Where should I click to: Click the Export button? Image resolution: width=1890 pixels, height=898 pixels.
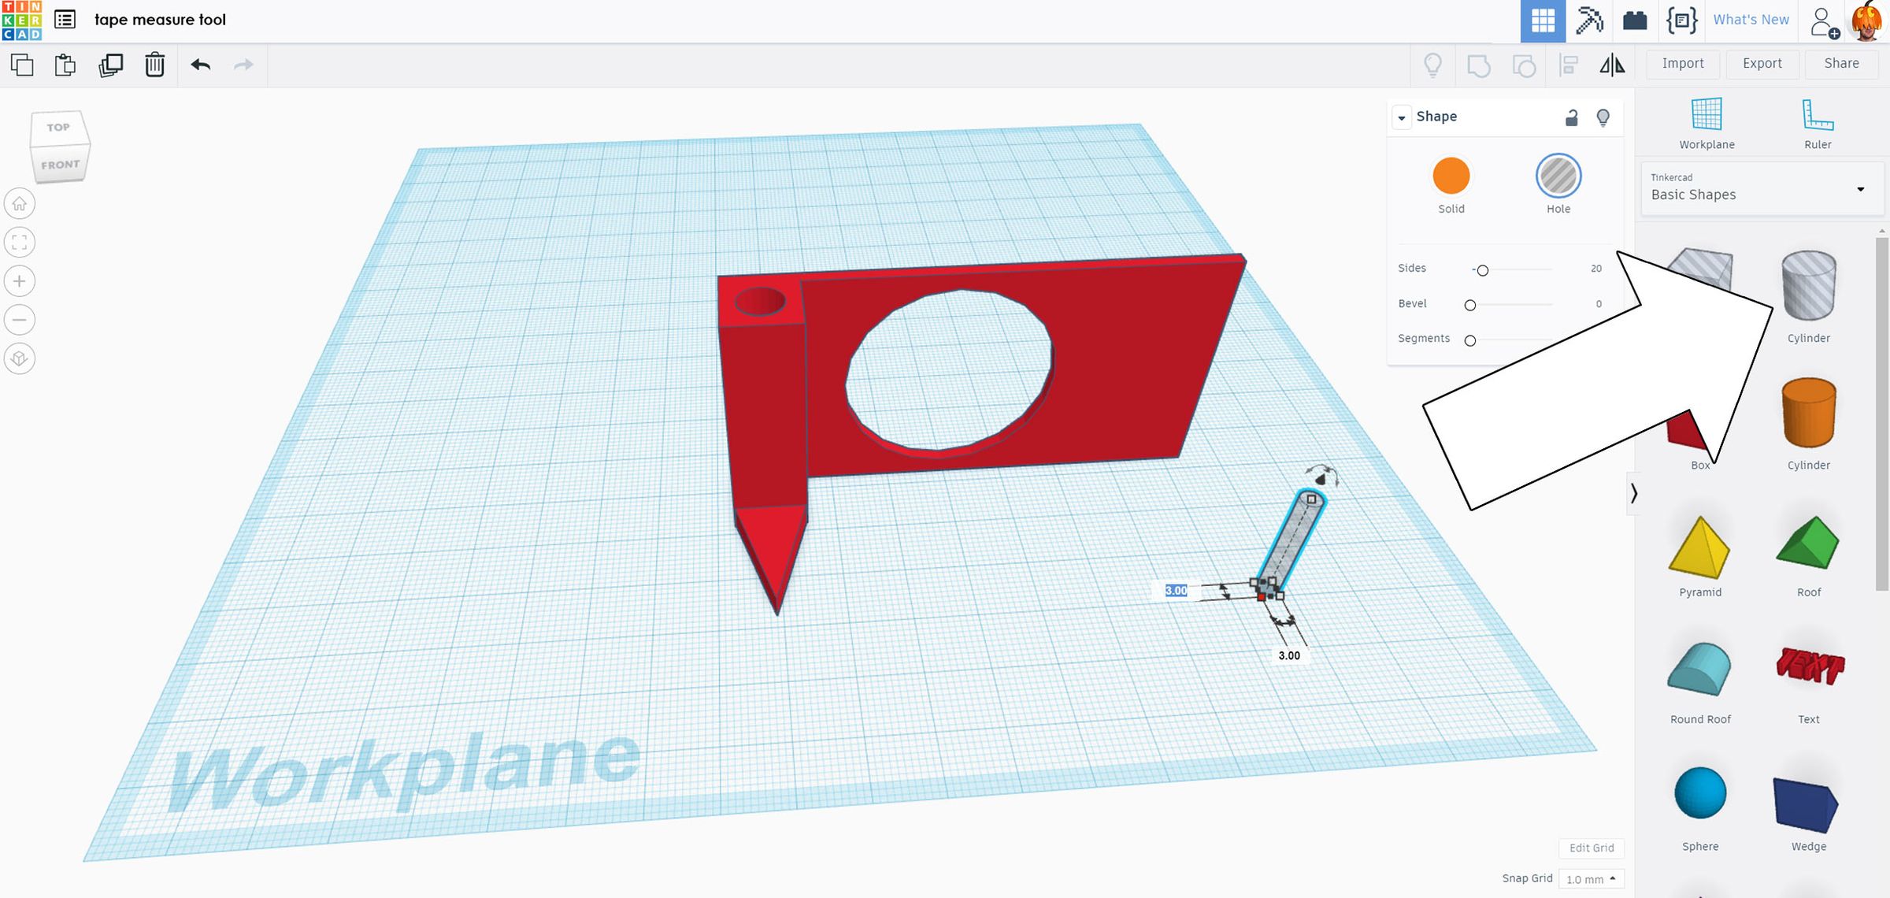click(1762, 64)
